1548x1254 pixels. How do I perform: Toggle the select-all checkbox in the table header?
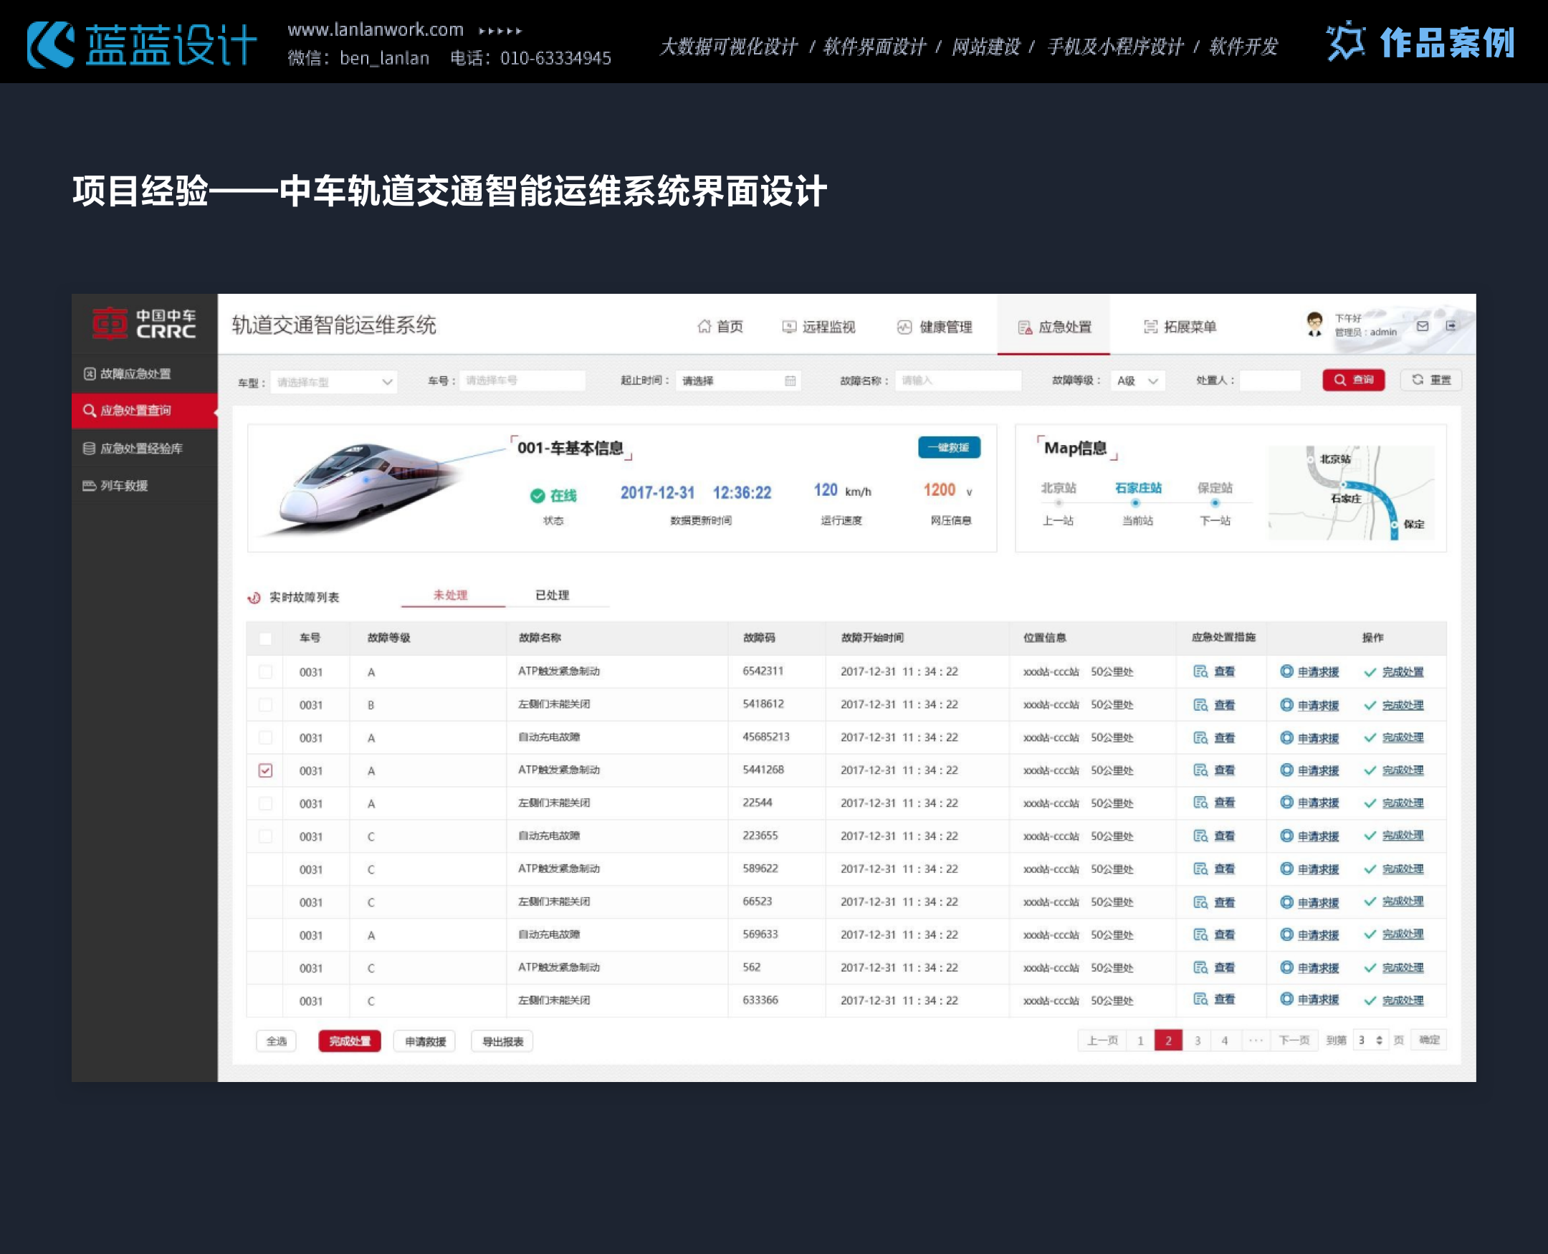click(x=266, y=638)
